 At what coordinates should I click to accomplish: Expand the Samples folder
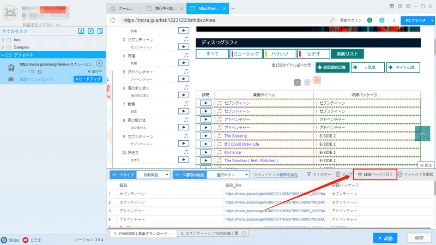3,47
